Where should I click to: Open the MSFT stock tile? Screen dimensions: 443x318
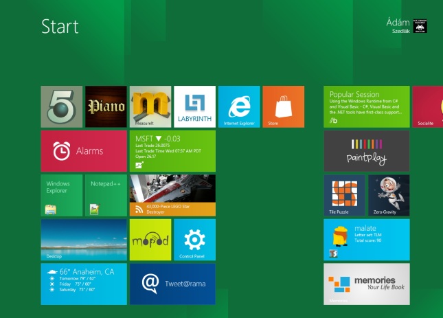[x=172, y=151]
